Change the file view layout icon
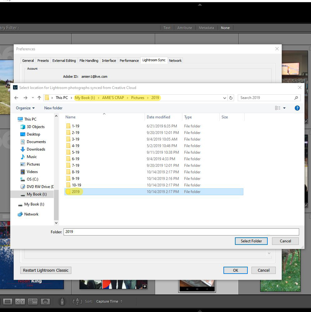Image resolution: width=311 pixels, height=312 pixels. pos(278,108)
